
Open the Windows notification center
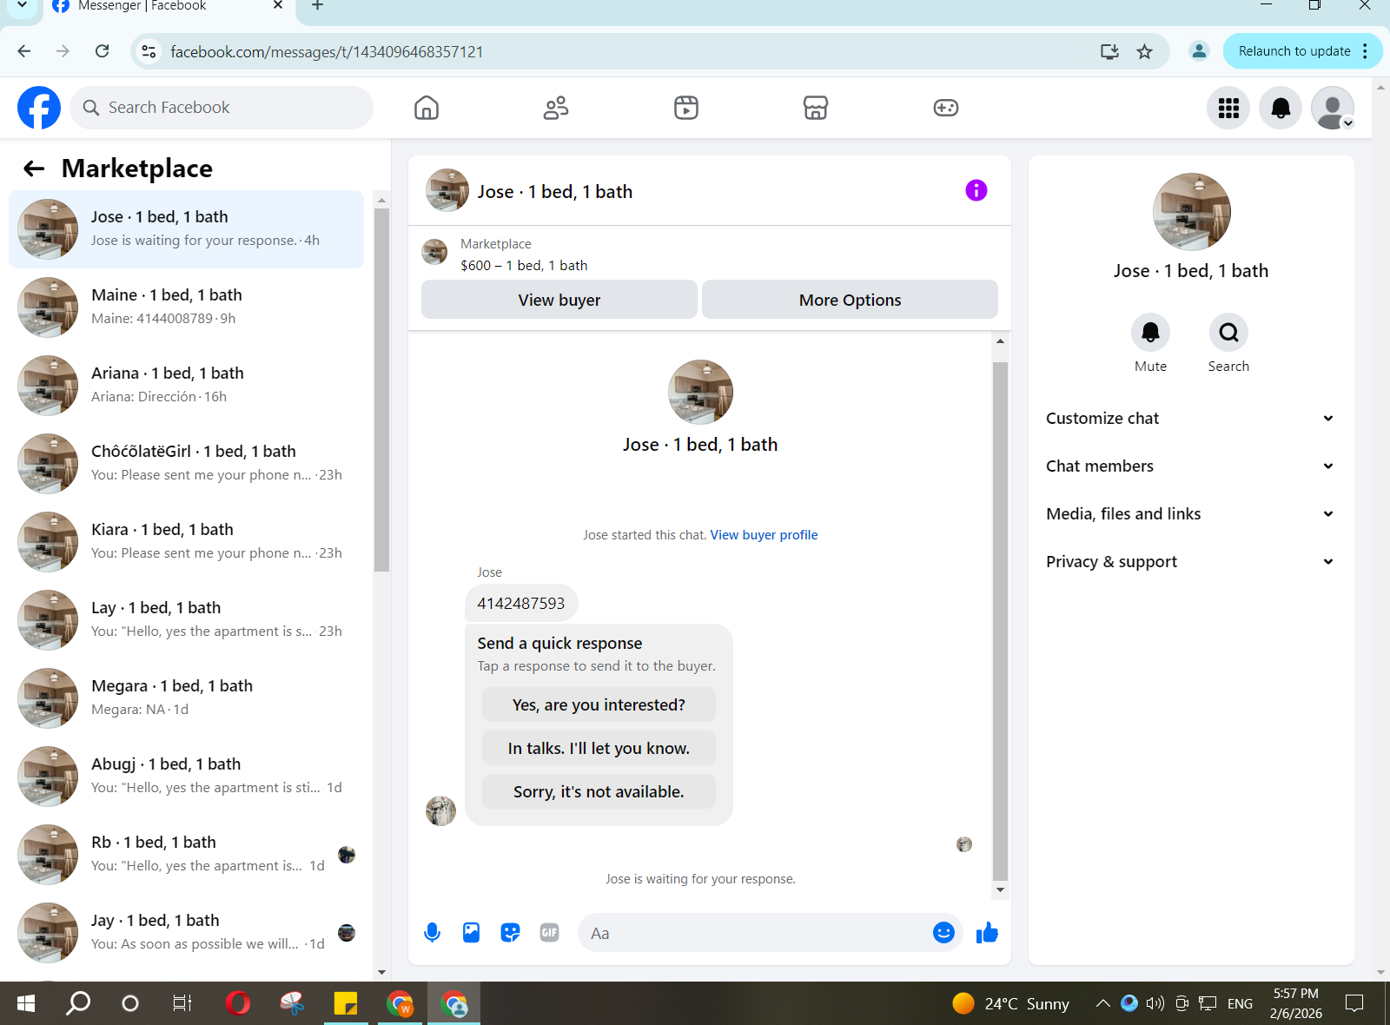(x=1354, y=1003)
